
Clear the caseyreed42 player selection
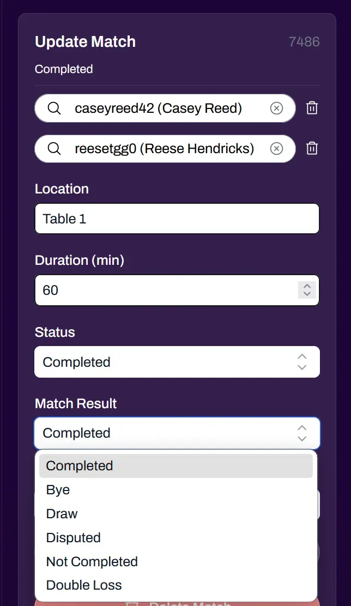[277, 108]
